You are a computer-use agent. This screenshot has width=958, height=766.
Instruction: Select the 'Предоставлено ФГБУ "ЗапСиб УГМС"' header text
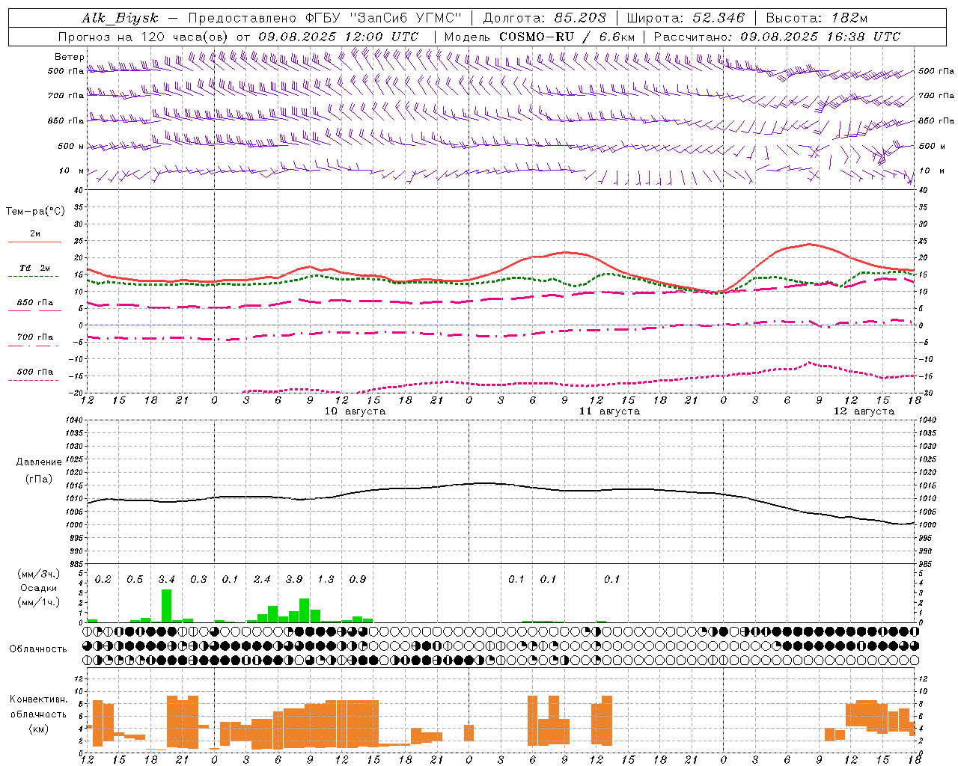click(325, 18)
